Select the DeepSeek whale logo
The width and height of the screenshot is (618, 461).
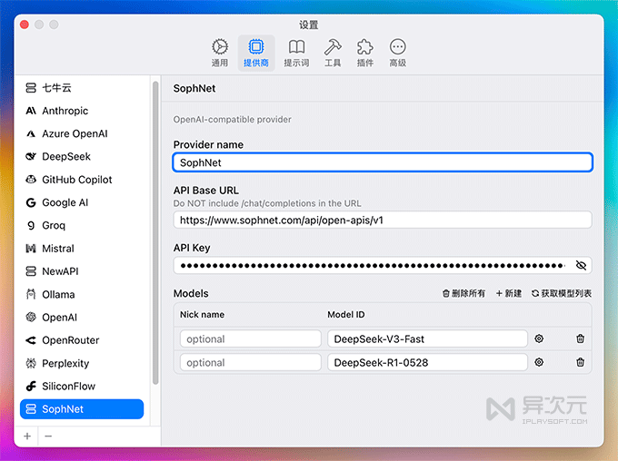coord(31,157)
